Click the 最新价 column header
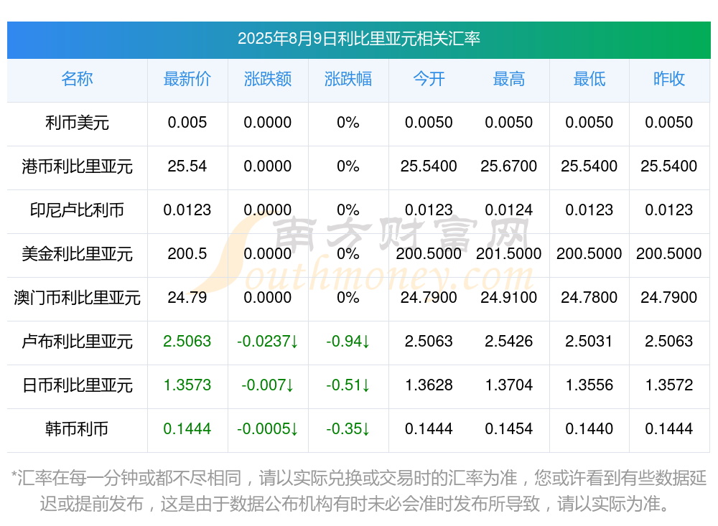 point(187,79)
